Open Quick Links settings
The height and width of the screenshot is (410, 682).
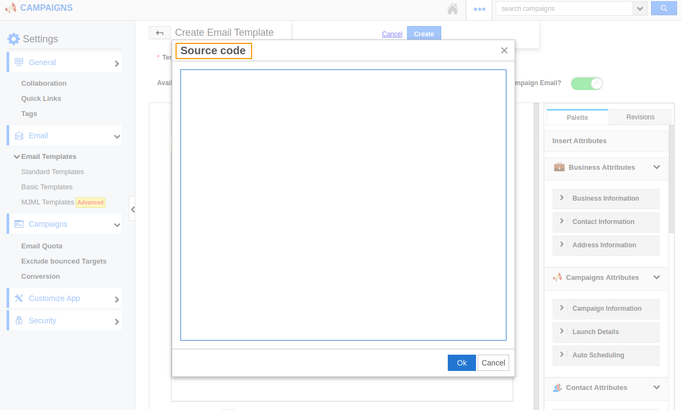(41, 98)
